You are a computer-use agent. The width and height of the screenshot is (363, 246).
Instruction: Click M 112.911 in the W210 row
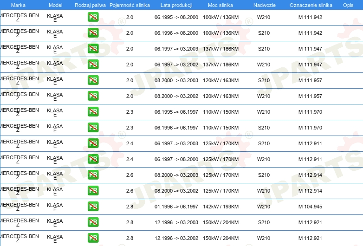310,159
